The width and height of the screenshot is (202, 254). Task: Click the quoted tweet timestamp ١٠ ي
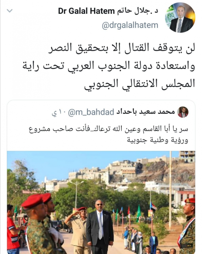[x=59, y=113]
